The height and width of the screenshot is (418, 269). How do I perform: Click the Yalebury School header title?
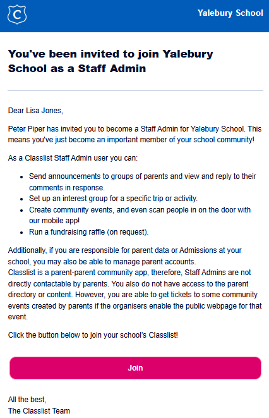[x=230, y=13]
